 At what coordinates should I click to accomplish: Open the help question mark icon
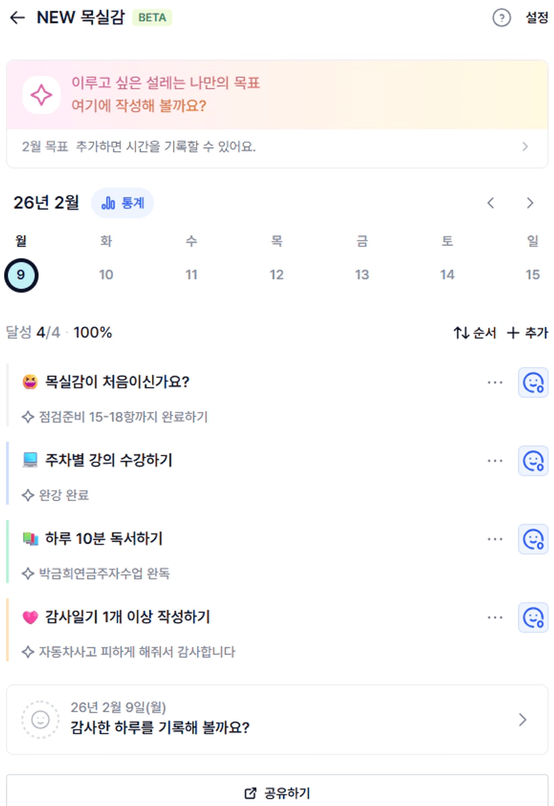(501, 18)
